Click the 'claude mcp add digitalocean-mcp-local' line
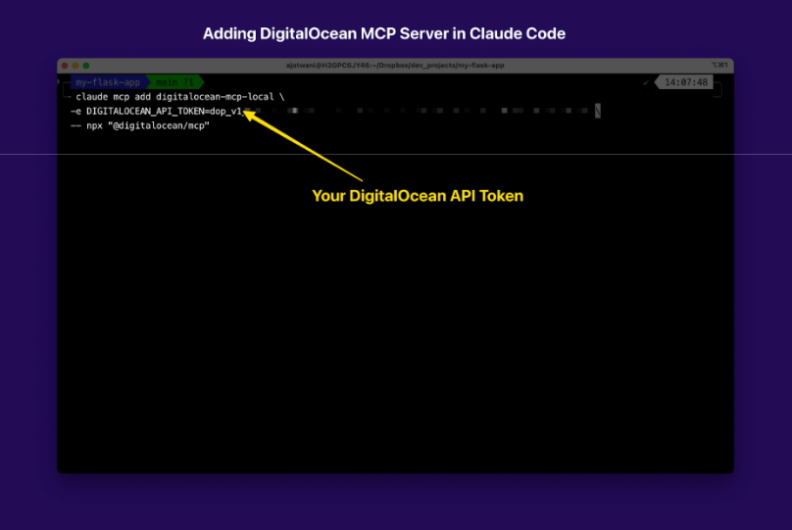This screenshot has width=792, height=530. [179, 97]
